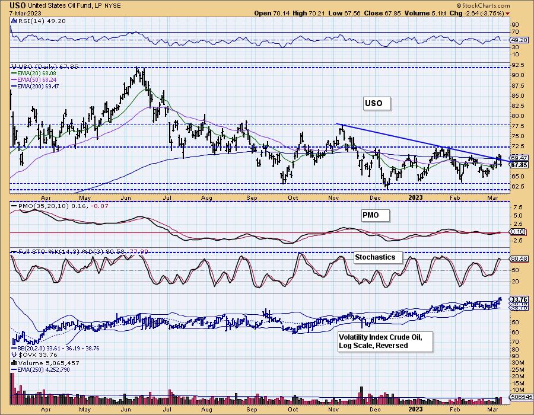Click the PMO(35,20,10) 0.16, -0.07 legend

63,206
